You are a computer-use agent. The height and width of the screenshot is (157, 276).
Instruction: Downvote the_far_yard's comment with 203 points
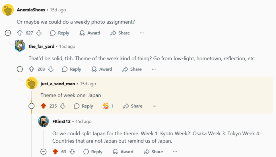click(x=51, y=69)
